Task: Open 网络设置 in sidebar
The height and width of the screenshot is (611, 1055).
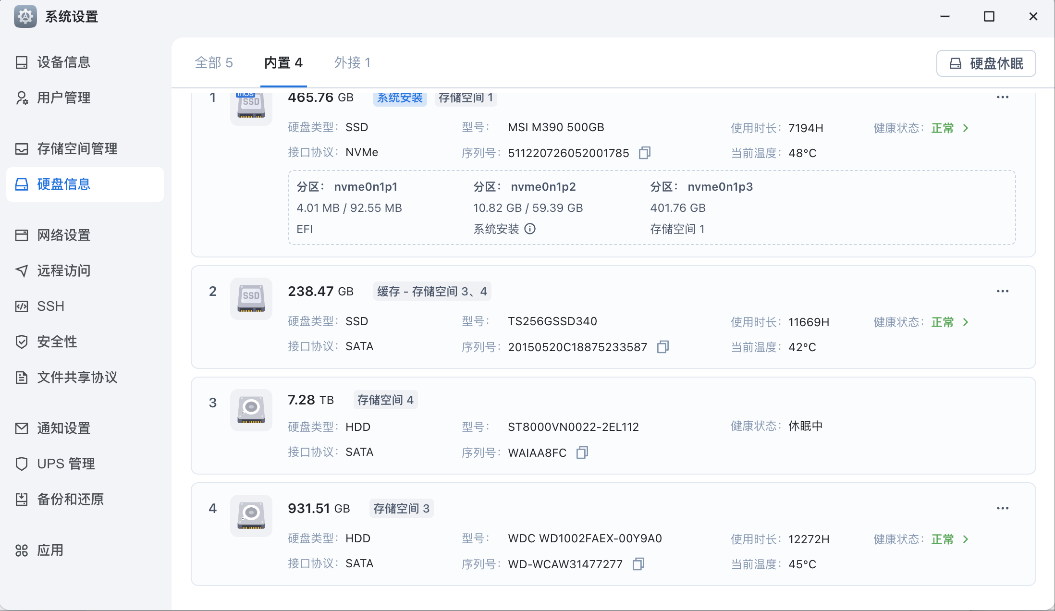Action: 63,235
